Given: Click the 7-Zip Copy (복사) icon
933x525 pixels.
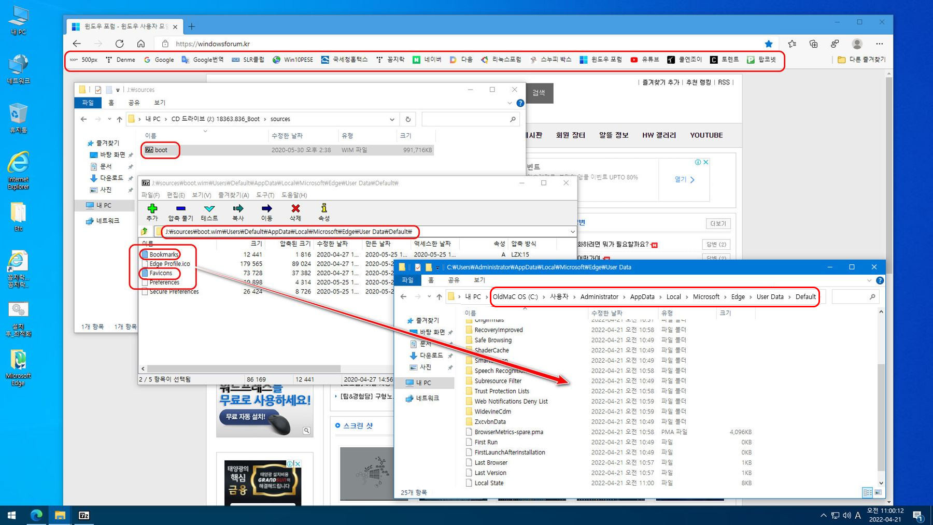Looking at the screenshot, I should (238, 208).
